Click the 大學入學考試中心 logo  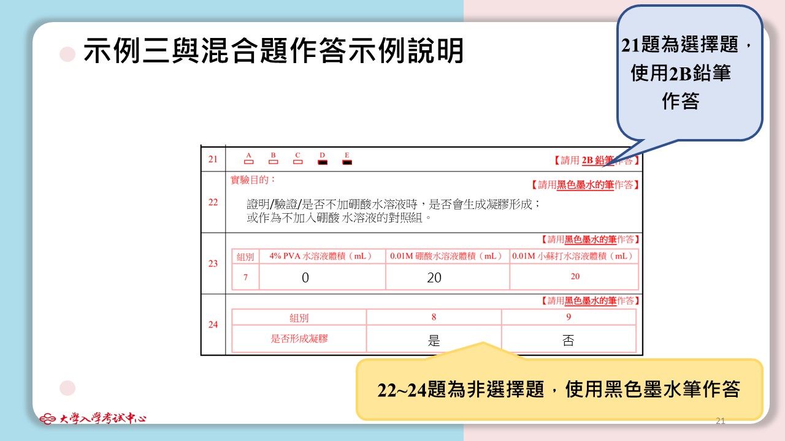[93, 420]
